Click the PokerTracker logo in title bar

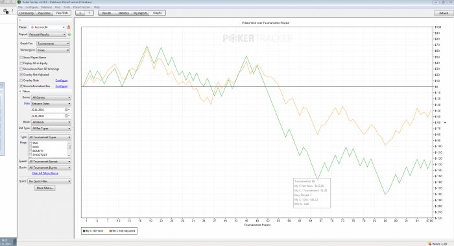[x=19, y=2]
